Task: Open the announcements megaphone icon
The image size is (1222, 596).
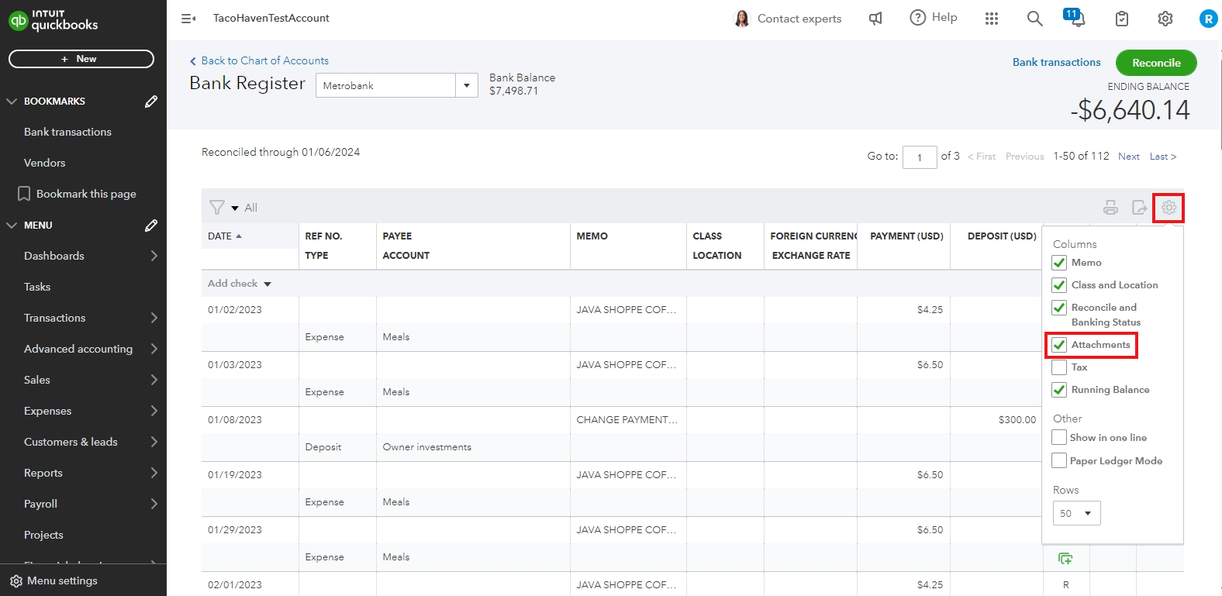Action: tap(875, 18)
